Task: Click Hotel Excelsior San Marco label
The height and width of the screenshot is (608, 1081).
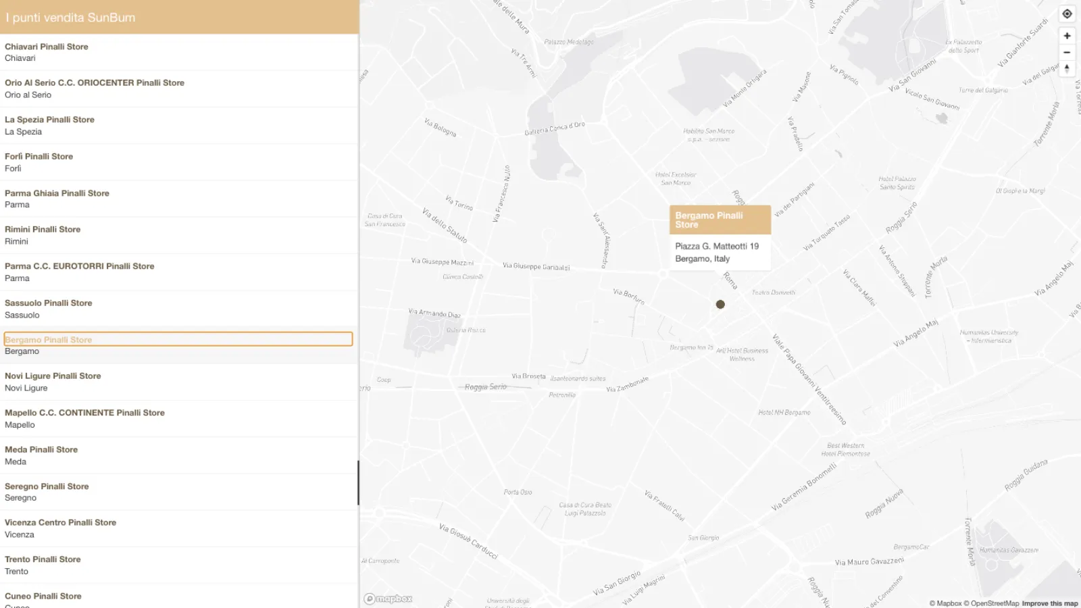Action: coord(676,178)
